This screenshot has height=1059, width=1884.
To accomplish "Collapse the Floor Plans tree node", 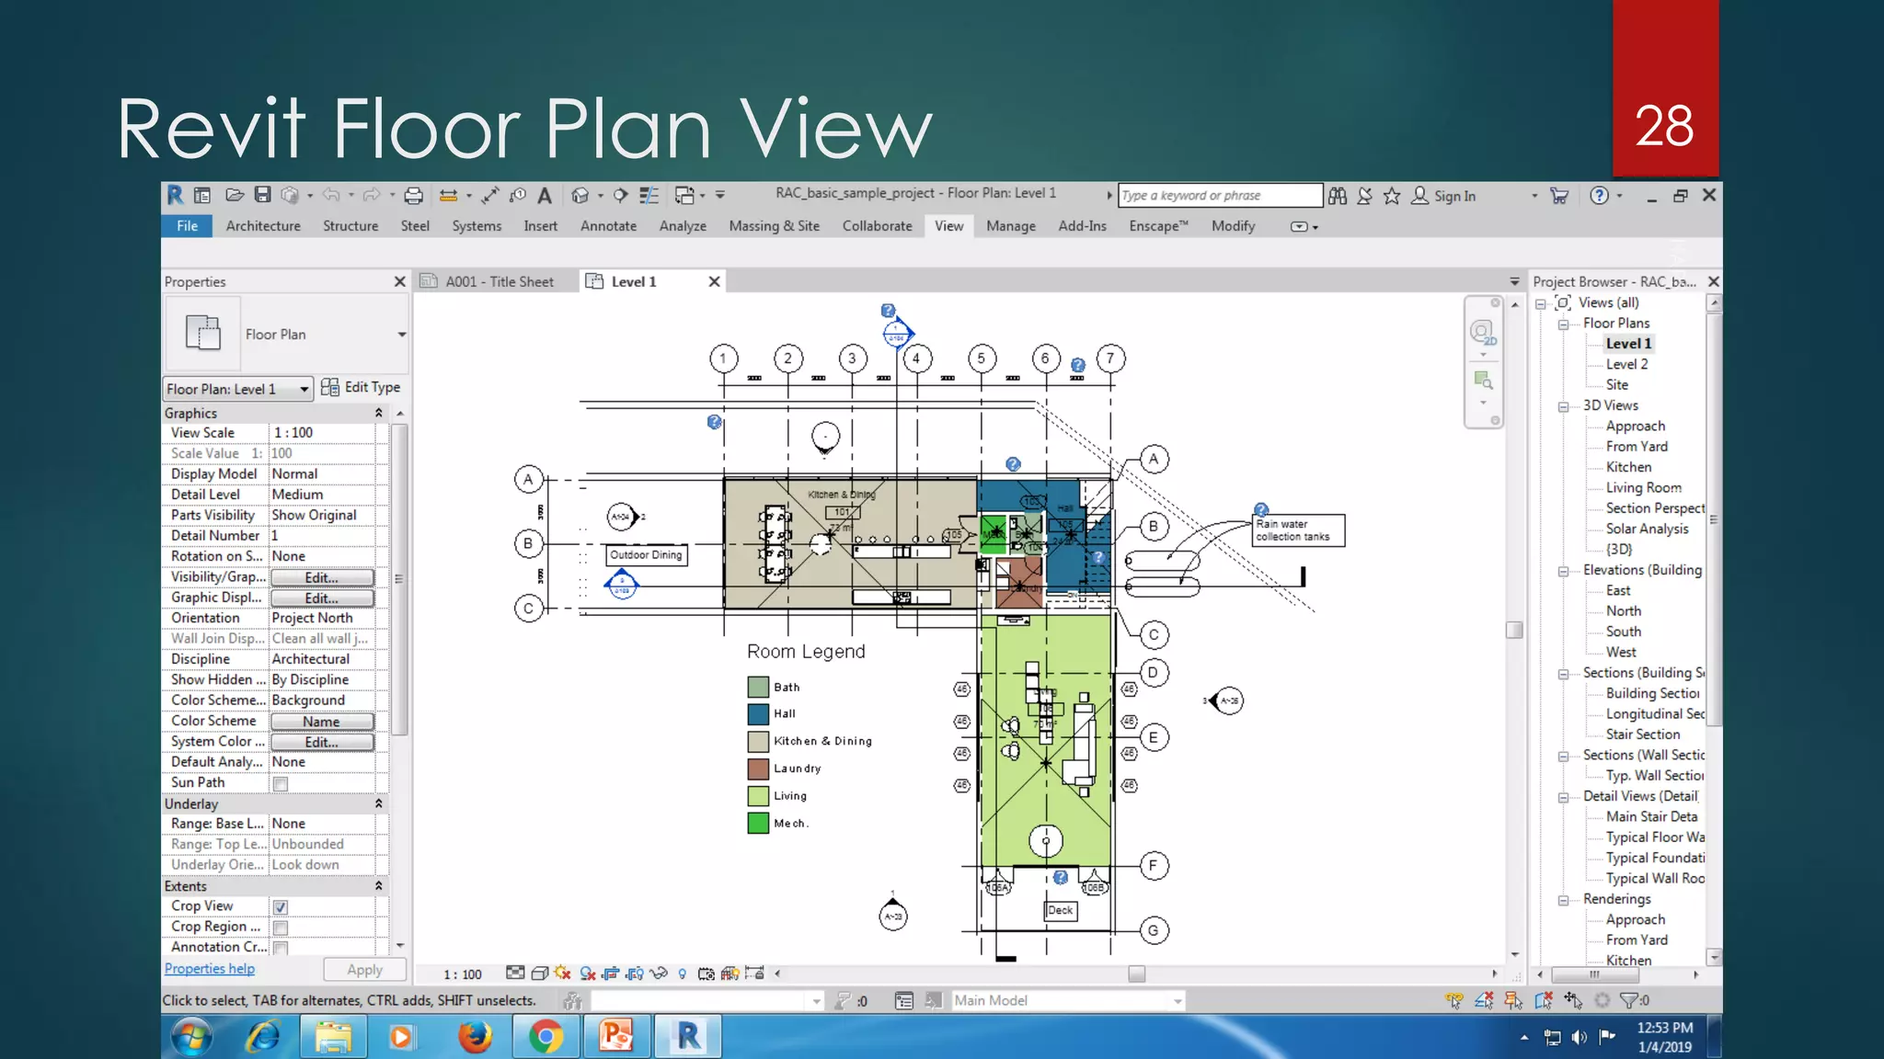I will point(1563,325).
